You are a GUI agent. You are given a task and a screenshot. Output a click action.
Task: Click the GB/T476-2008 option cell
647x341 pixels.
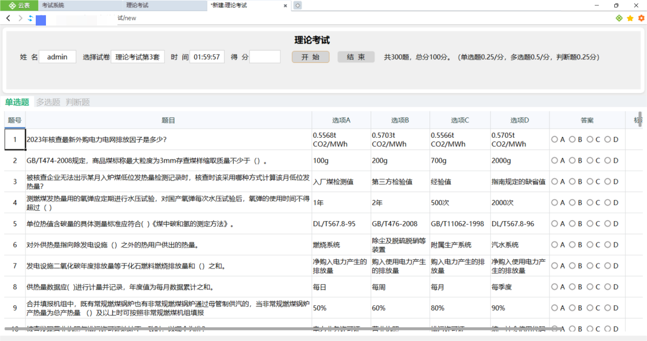pyautogui.click(x=400, y=224)
